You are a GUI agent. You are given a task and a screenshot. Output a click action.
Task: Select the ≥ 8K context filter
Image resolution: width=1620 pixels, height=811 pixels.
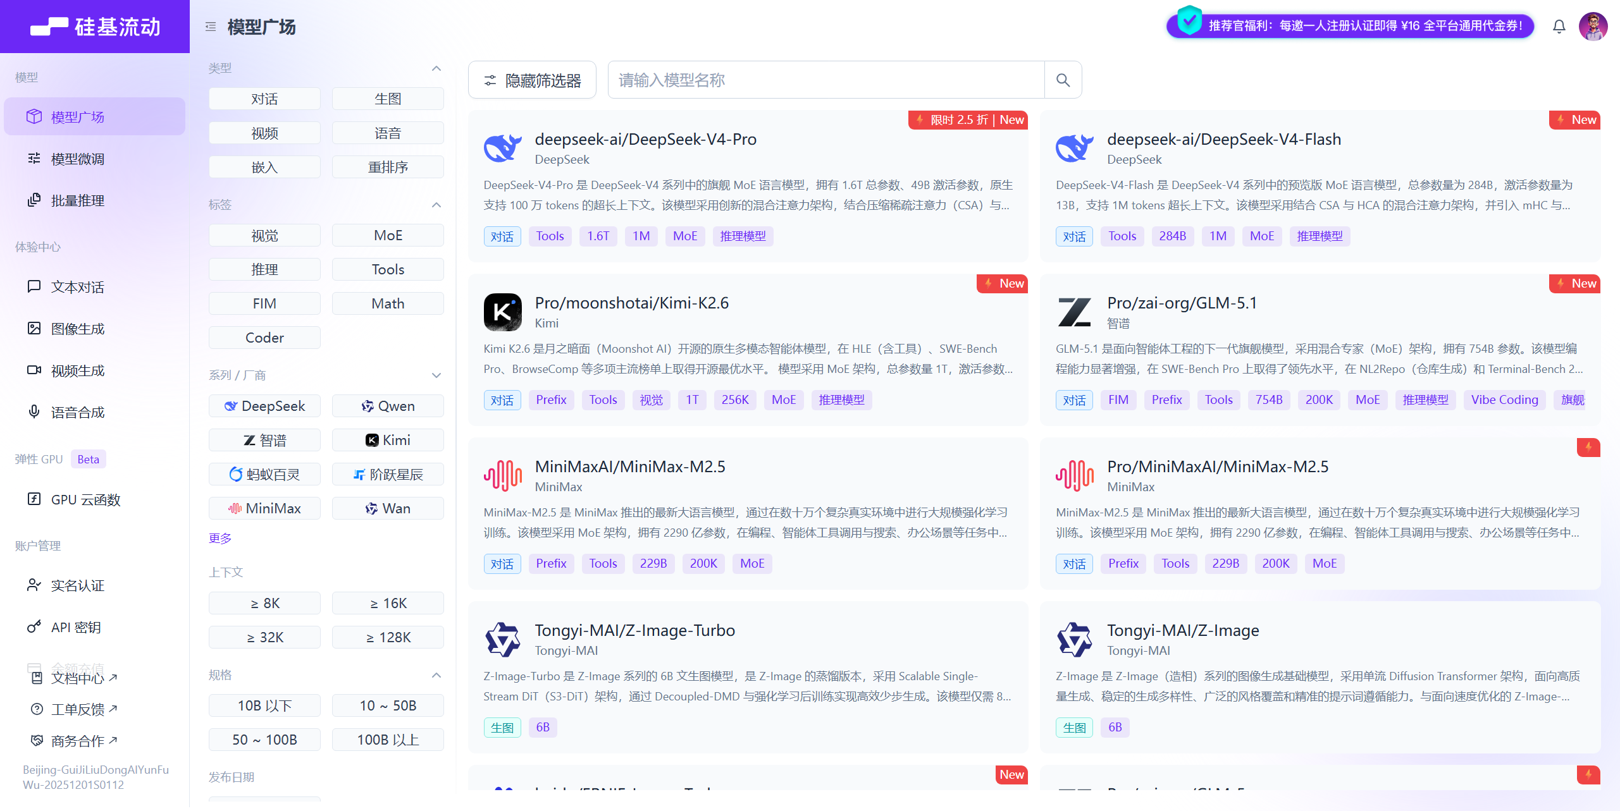pos(264,603)
